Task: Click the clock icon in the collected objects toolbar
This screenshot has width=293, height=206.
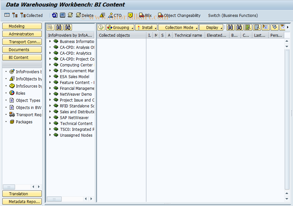Action: tap(101, 27)
